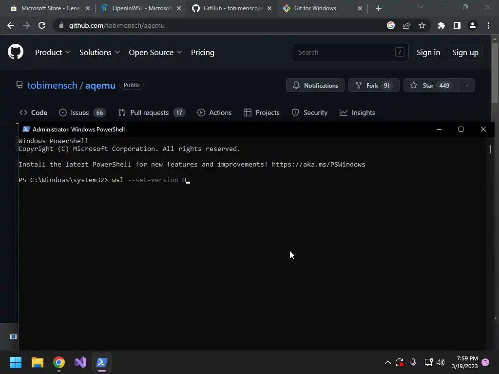
Task: Bookmark this page with the star icon
Action: (422, 25)
